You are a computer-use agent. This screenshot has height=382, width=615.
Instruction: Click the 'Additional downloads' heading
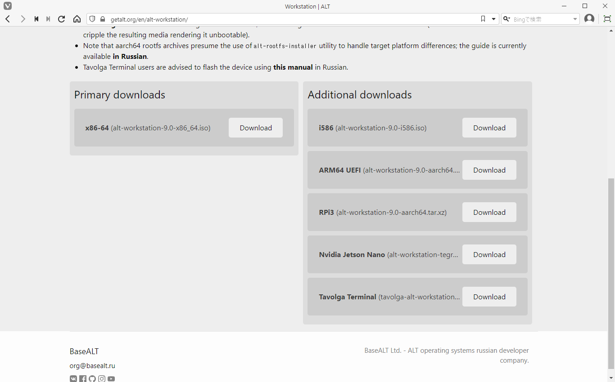[360, 95]
